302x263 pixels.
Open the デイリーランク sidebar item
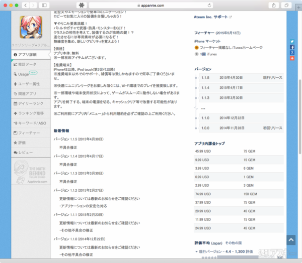[x=31, y=103]
